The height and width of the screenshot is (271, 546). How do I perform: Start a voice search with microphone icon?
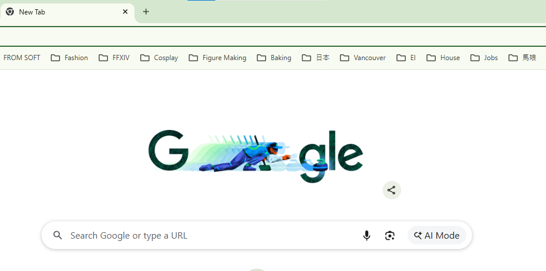pos(367,235)
